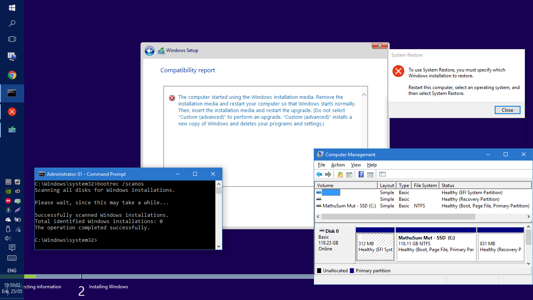
Task: Open Action menu in Computer Management
Action: pyautogui.click(x=338, y=165)
